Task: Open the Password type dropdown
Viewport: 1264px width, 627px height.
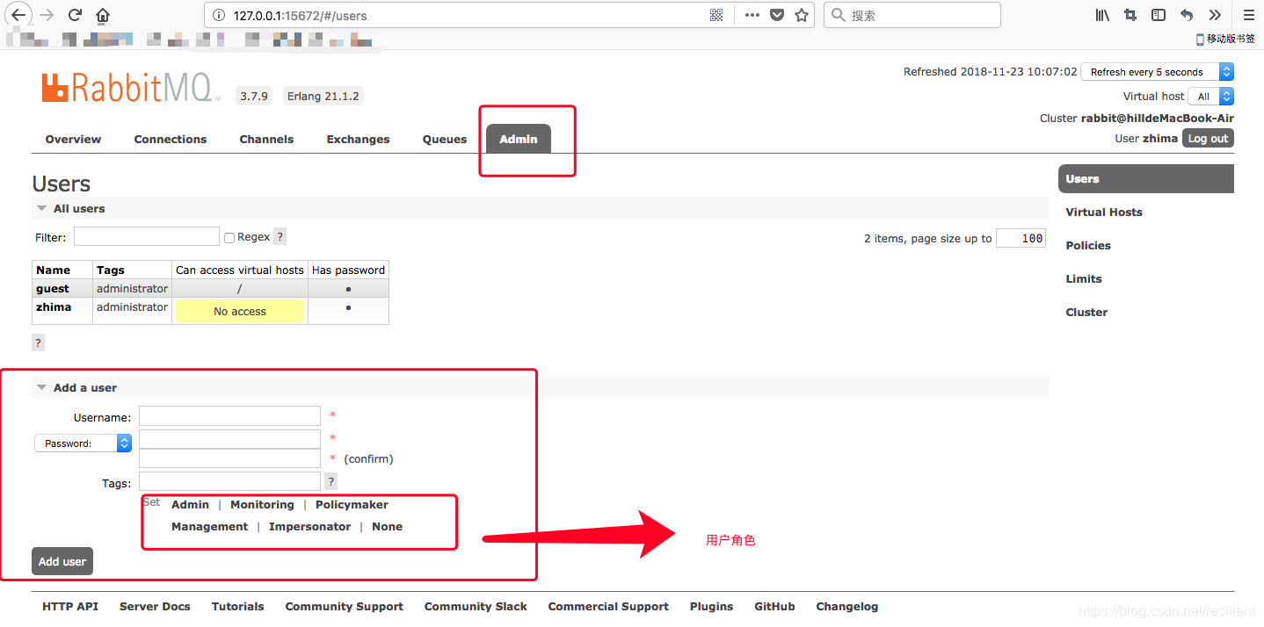Action: pyautogui.click(x=84, y=443)
